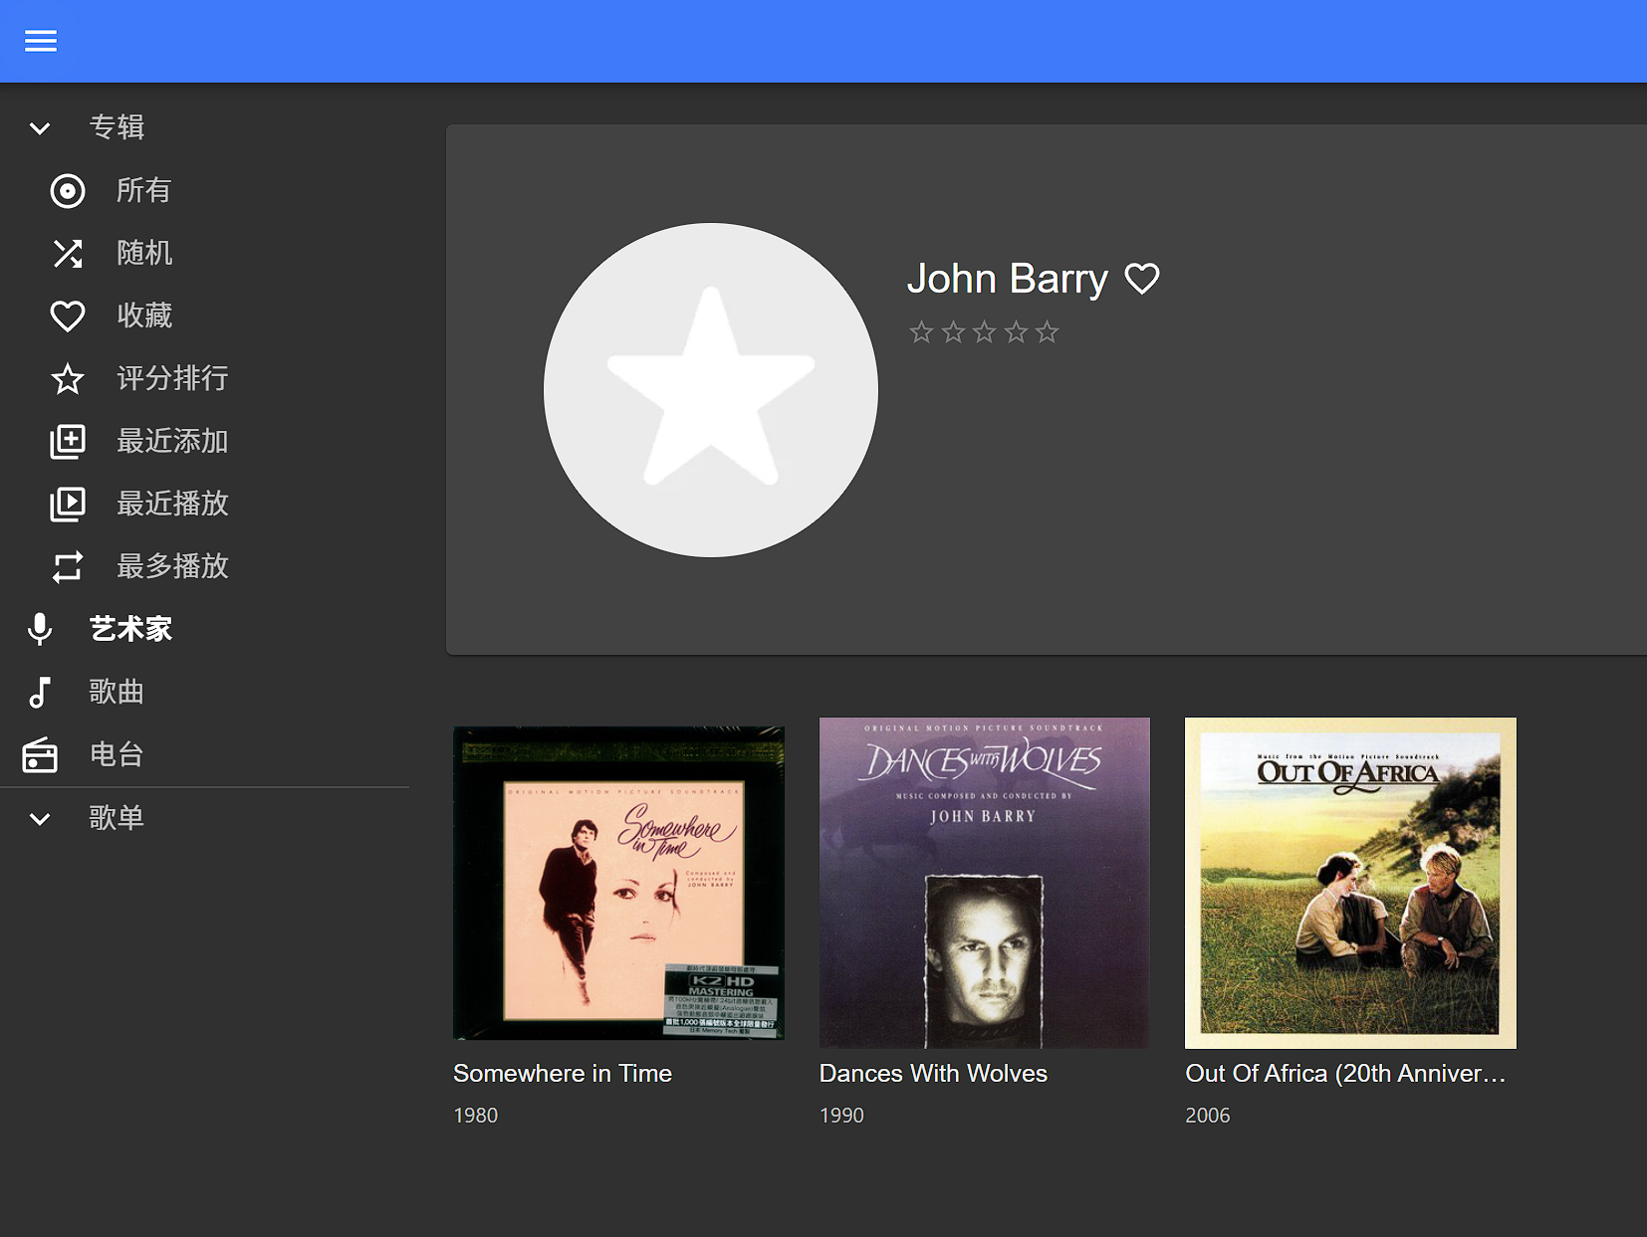
Task: Click the 最近添加 library-add icon
Action: click(x=68, y=442)
